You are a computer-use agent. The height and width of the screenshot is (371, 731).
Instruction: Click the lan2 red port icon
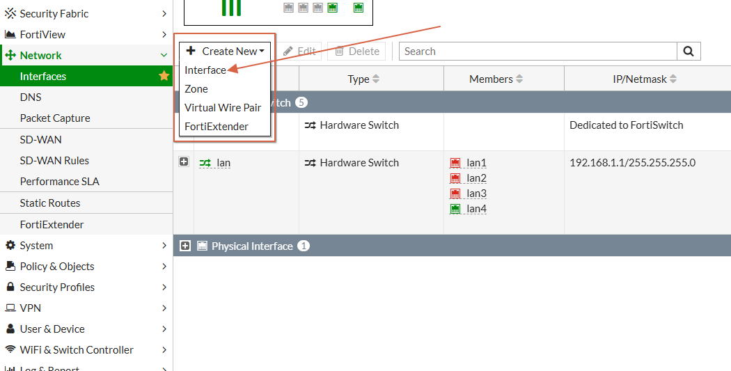455,178
